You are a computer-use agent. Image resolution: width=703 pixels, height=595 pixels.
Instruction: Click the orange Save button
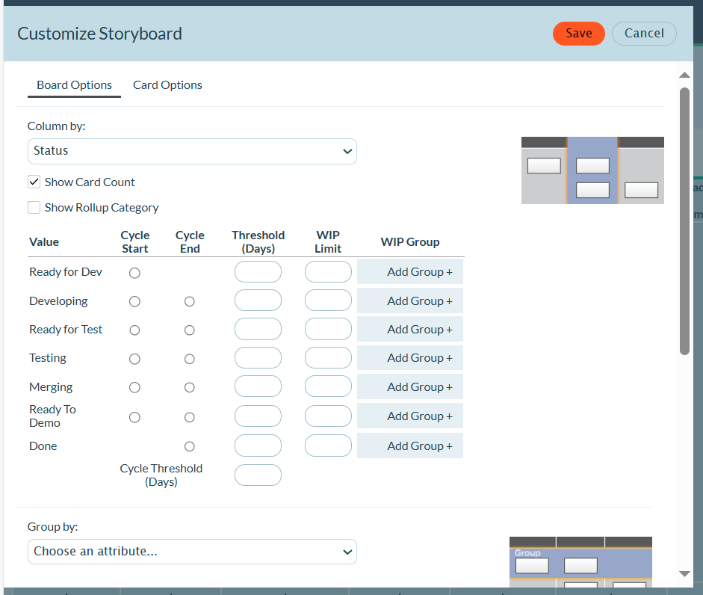578,34
